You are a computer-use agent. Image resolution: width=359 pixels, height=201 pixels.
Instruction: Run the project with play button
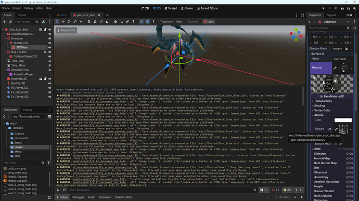[323, 8]
